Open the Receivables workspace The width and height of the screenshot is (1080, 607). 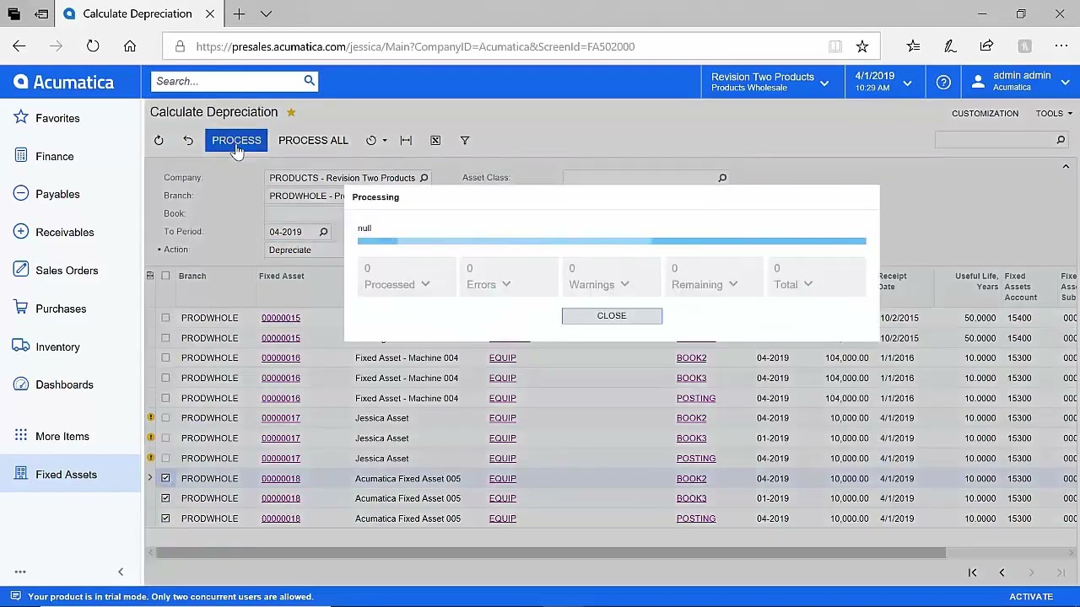65,232
